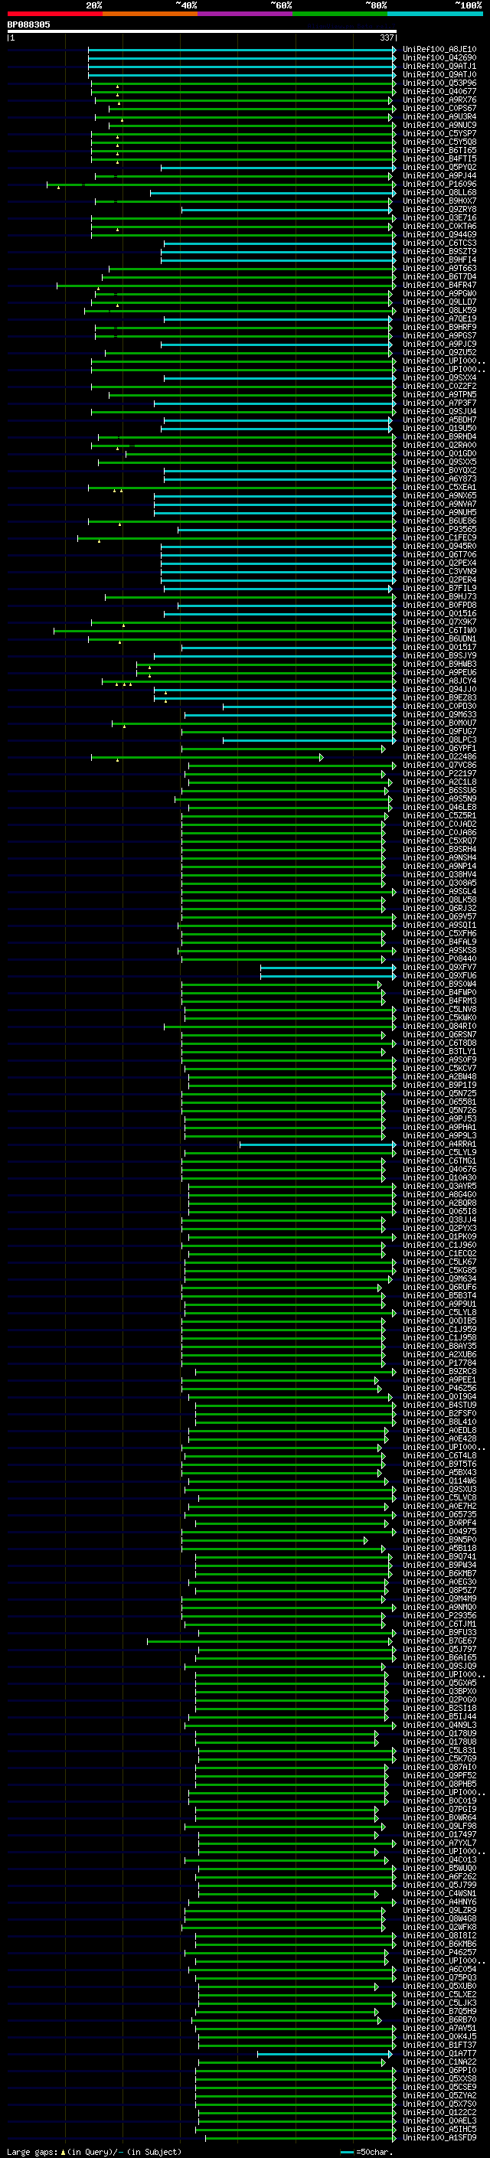The image size is (490, 2158).
Task: Select hit UniRef100_P29356
Action: click(439, 1615)
